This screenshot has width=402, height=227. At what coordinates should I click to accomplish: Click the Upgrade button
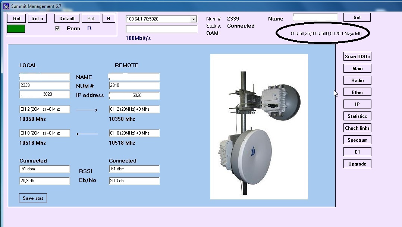coord(357,164)
